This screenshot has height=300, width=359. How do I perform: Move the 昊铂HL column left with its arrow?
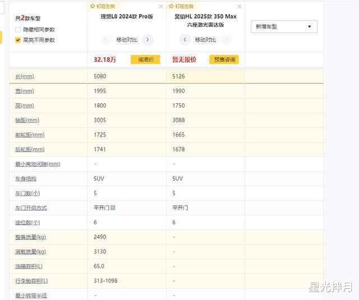(x=185, y=40)
